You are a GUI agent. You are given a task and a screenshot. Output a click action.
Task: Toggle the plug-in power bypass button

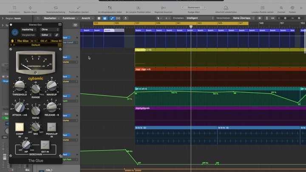(x=15, y=32)
